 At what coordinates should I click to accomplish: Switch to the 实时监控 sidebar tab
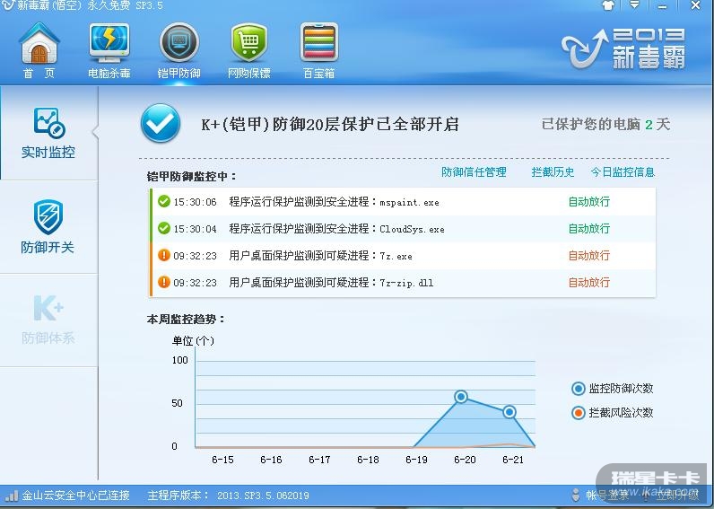[x=48, y=133]
